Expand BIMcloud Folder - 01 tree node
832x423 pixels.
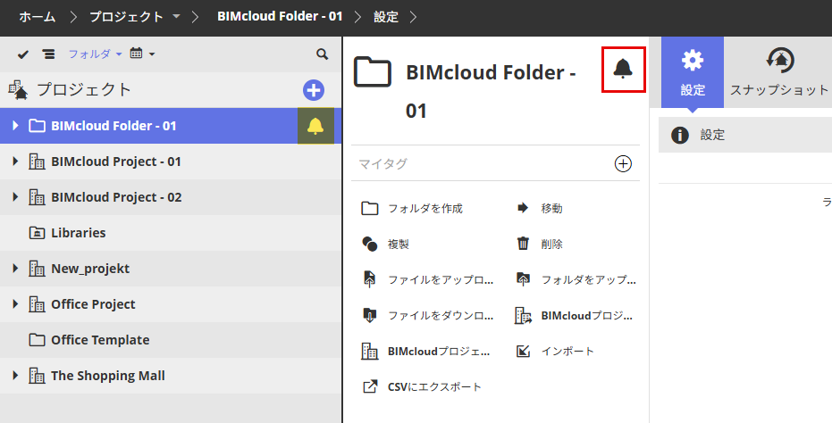pos(15,126)
